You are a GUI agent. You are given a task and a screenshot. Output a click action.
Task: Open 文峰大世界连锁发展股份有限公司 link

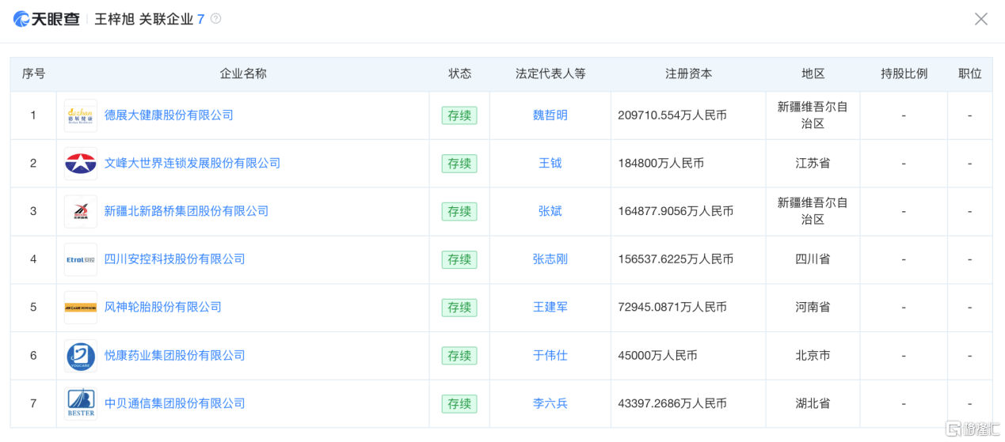pos(192,164)
